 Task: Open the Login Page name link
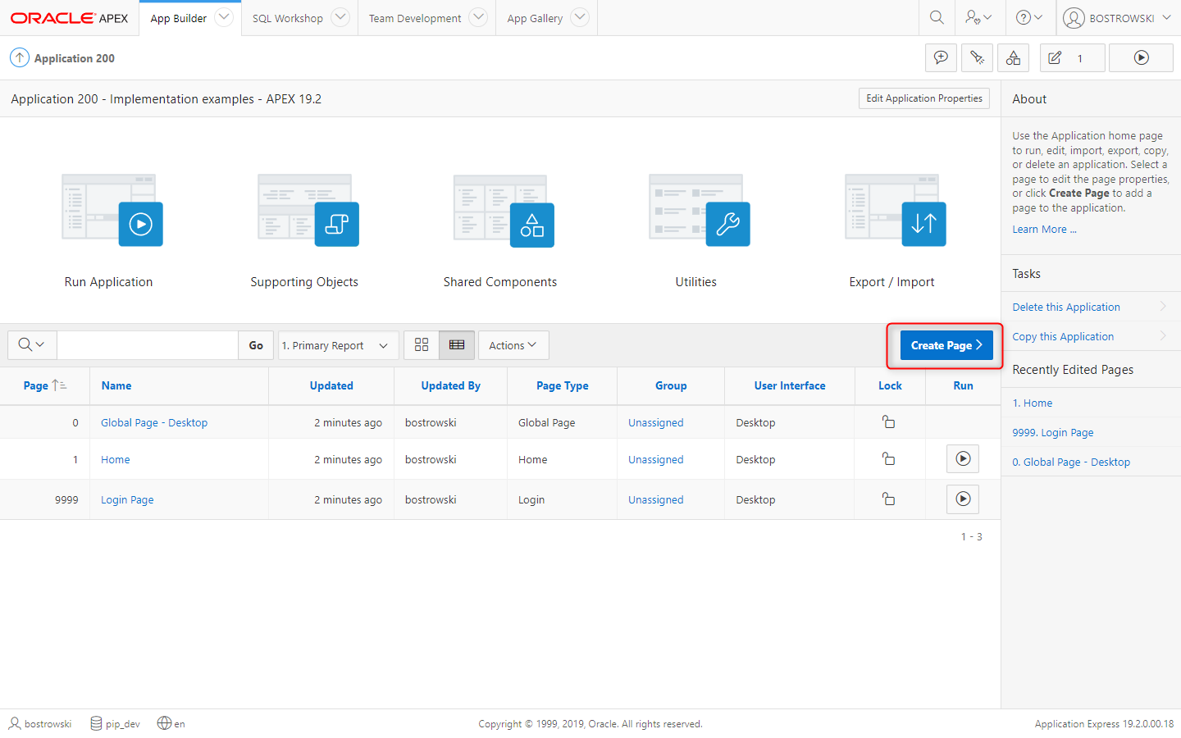click(x=127, y=499)
